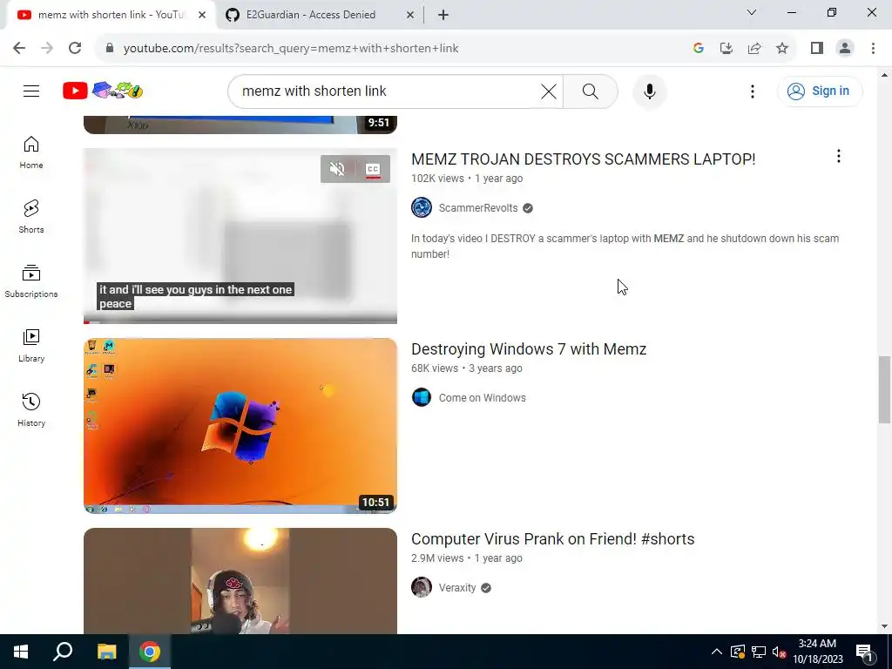Close the E2Guardian tab
Image resolution: width=892 pixels, height=669 pixels.
click(409, 15)
